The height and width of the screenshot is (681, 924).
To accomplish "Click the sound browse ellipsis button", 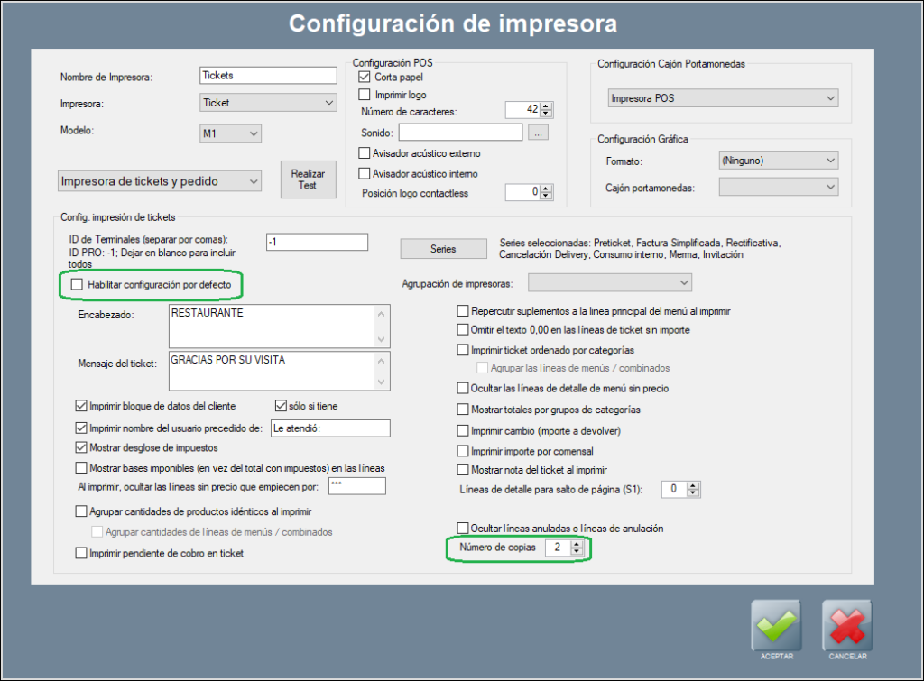I will [538, 133].
